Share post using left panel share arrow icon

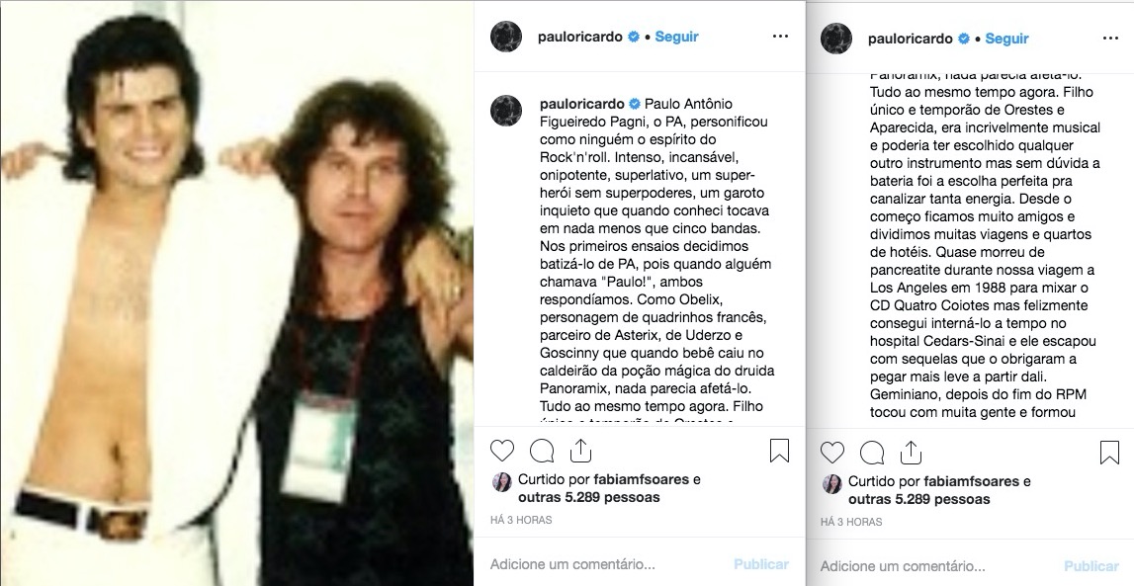[581, 451]
